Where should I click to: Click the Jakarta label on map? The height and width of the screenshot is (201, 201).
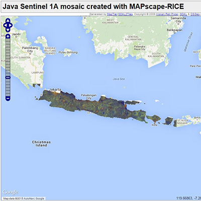coord(55,89)
